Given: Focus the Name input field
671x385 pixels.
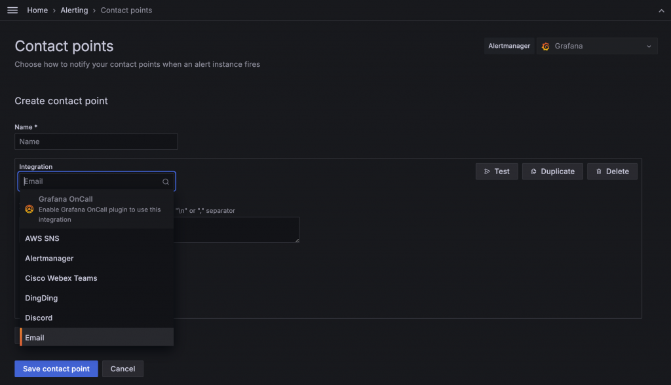Looking at the screenshot, I should [96, 141].
